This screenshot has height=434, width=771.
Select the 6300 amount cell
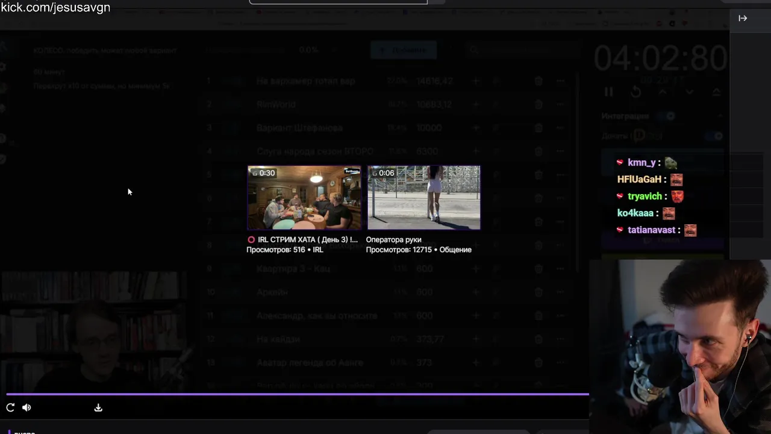pyautogui.click(x=426, y=151)
